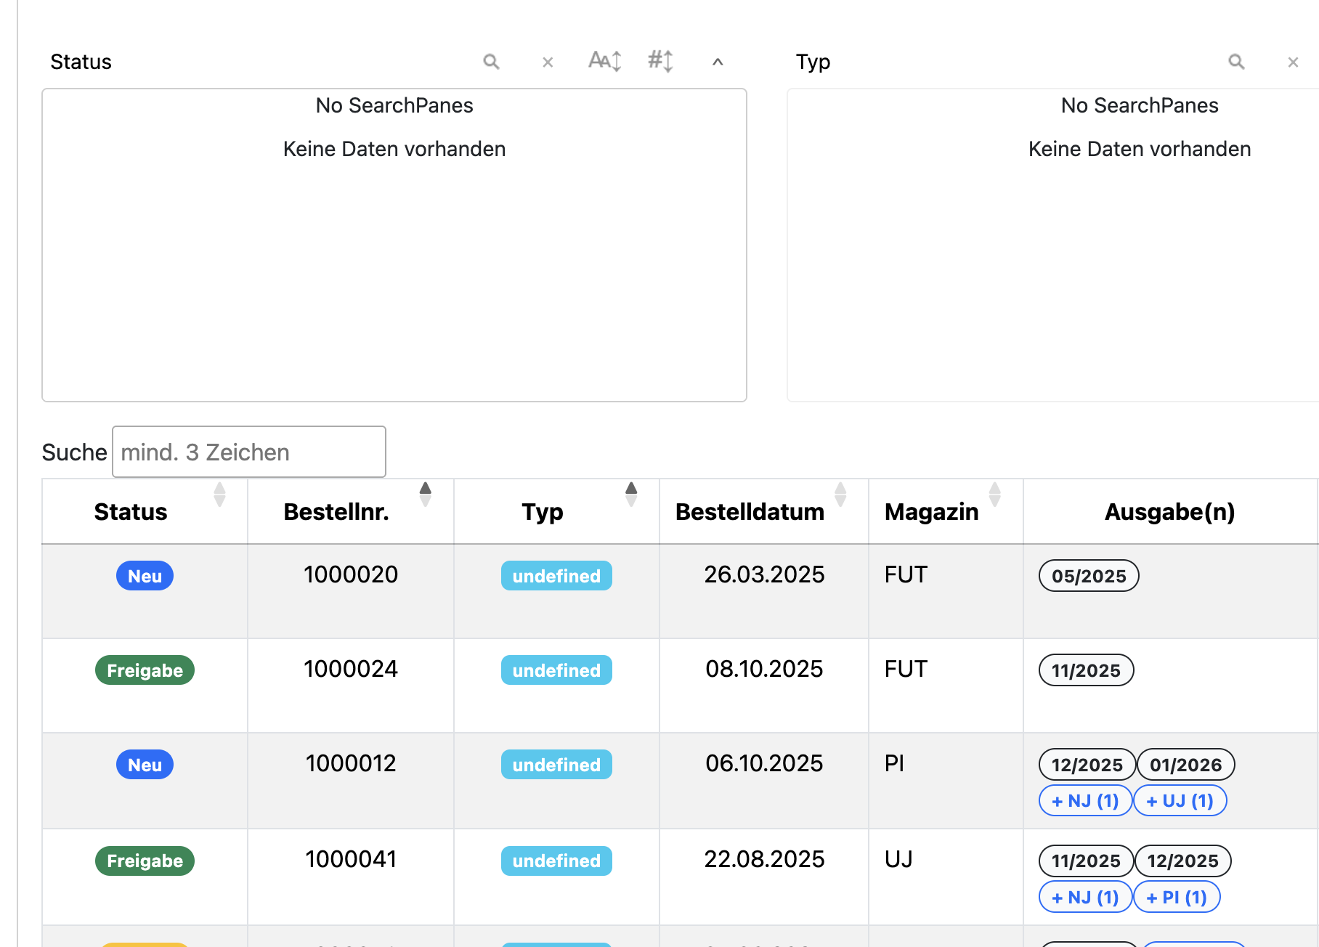Expand + PI (1) in row 1000041
The height and width of the screenshot is (947, 1319).
[x=1177, y=897]
